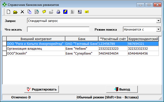Image resolution: width=164 pixels, height=102 pixels.
Task: Mark the row selector for Организация владелец
Action: coord(4,48)
